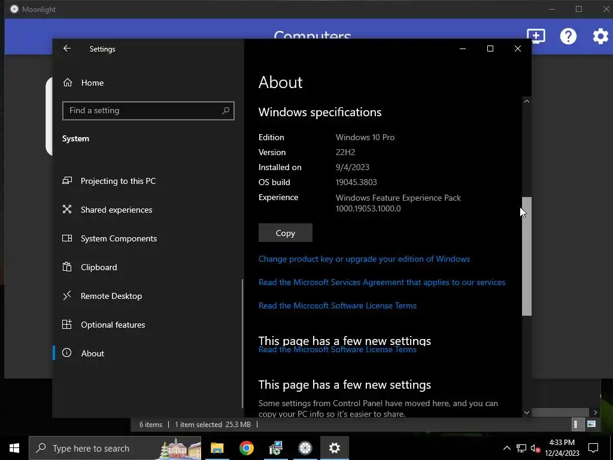Select the OS build value 19045.3803
613x460 pixels.
pos(356,182)
